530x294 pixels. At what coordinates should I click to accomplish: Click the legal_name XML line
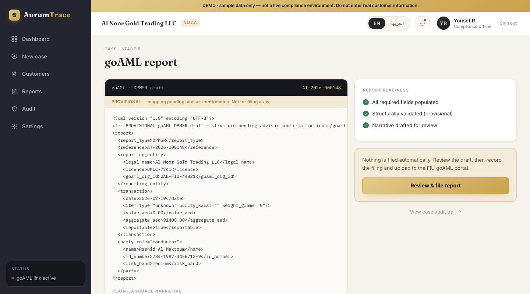tap(189, 162)
